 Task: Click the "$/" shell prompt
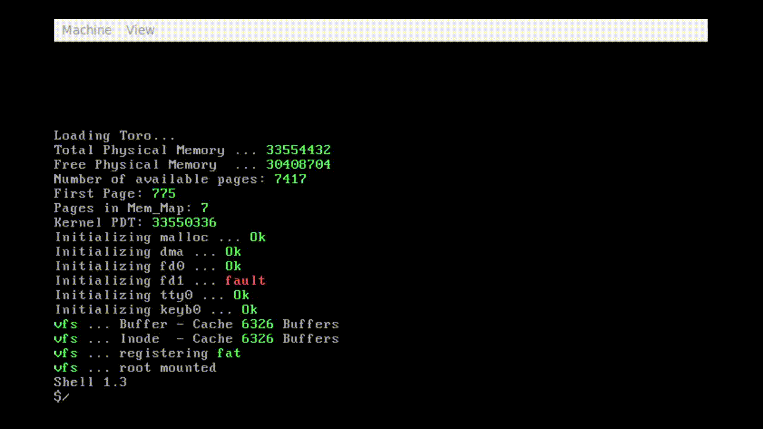(x=62, y=396)
